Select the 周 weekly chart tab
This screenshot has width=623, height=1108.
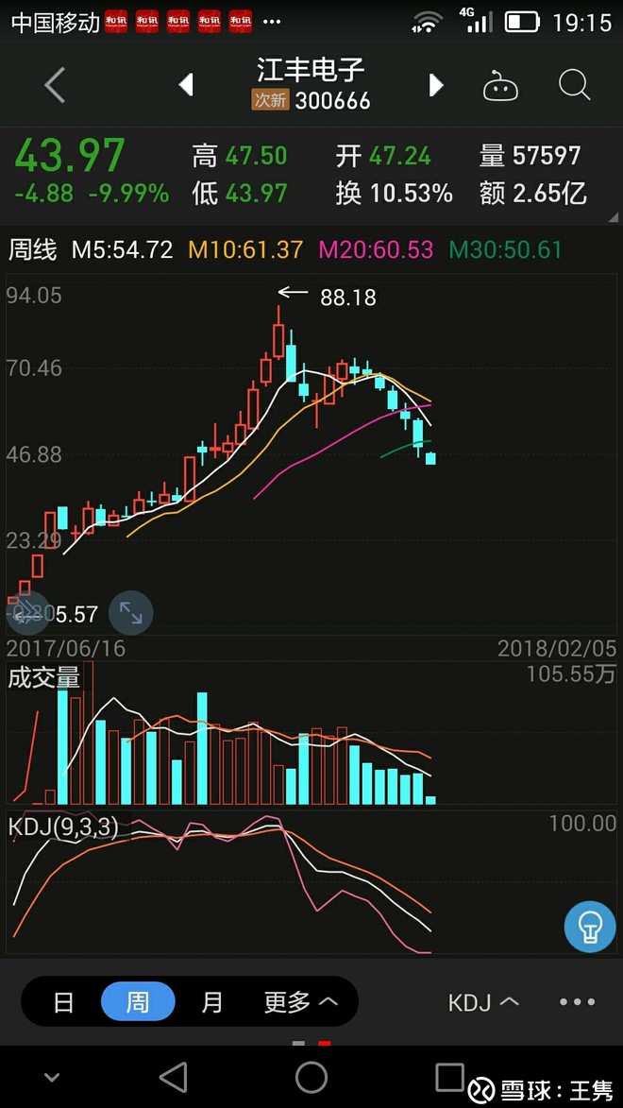pos(138,1001)
